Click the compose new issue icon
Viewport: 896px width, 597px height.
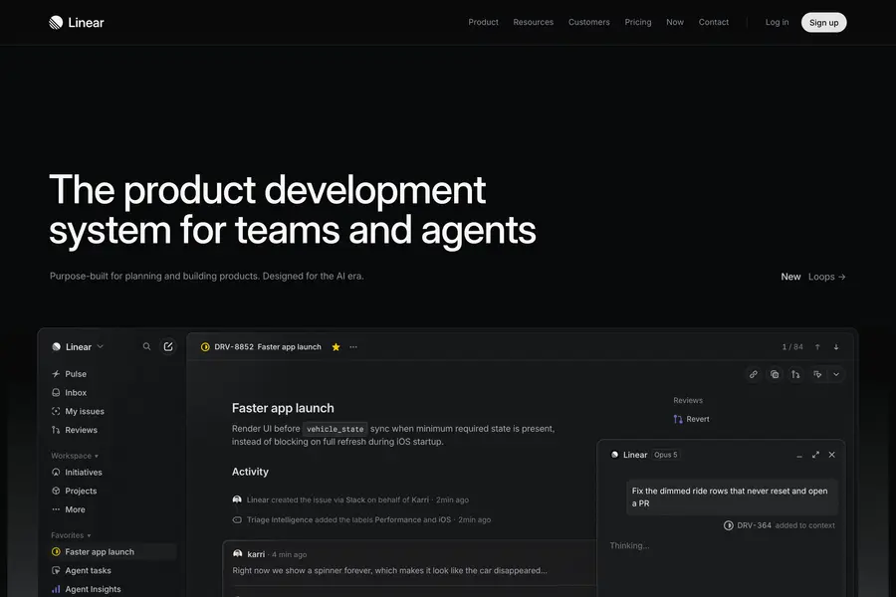[168, 347]
